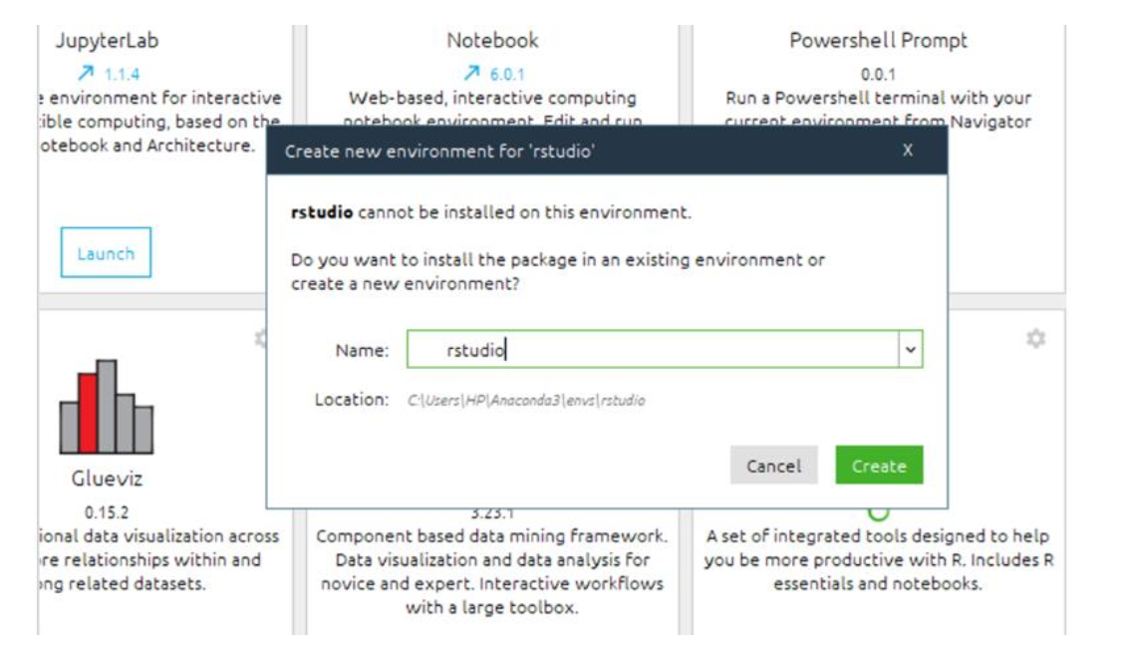Close the 'Create new environment' dialog
Viewport: 1125px width, 657px height.
pos(908,151)
